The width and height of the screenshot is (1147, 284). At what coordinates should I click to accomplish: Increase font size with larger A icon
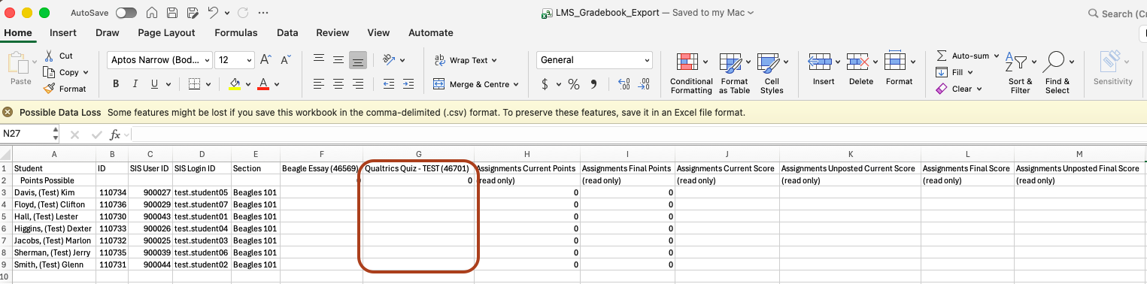(266, 60)
